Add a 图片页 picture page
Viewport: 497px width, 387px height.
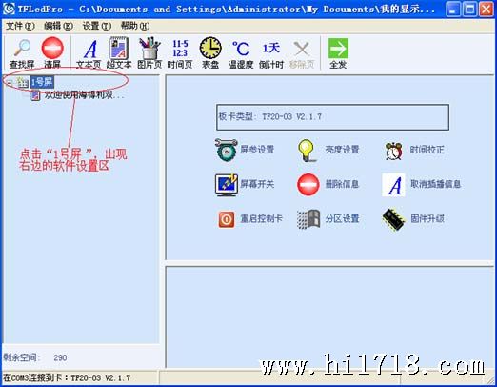(149, 52)
